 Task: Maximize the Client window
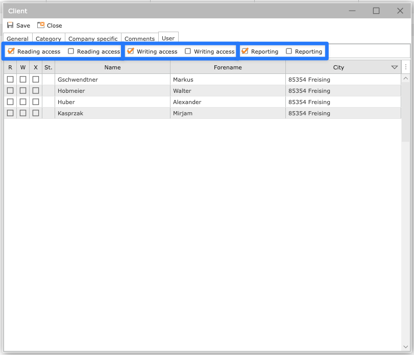click(x=376, y=11)
